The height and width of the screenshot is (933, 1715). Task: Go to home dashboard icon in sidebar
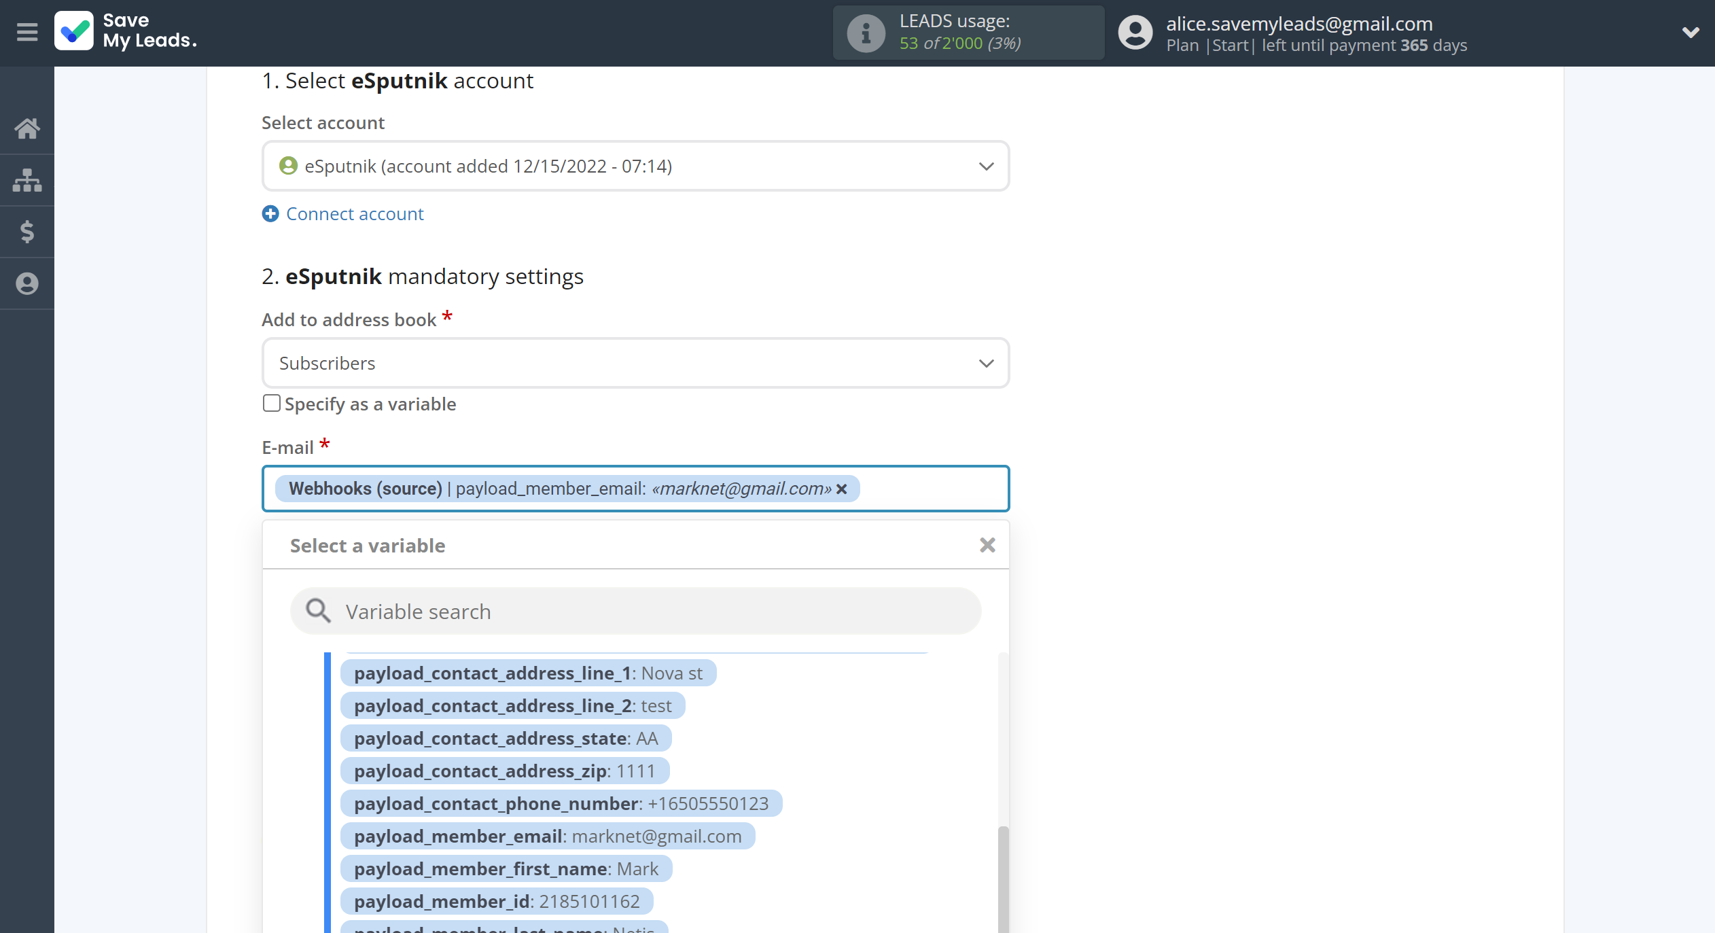(27, 128)
